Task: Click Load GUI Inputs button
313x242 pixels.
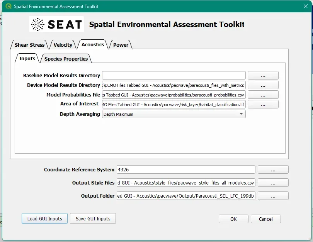Action: coord(44,218)
